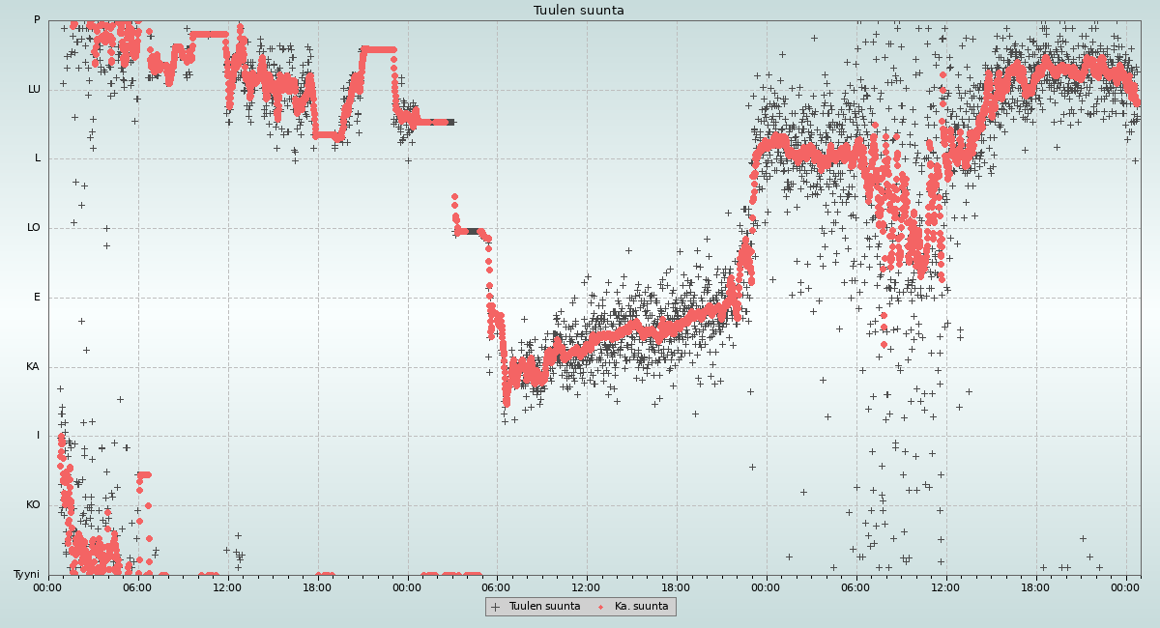Choose the "KO" y-axis label

click(33, 505)
